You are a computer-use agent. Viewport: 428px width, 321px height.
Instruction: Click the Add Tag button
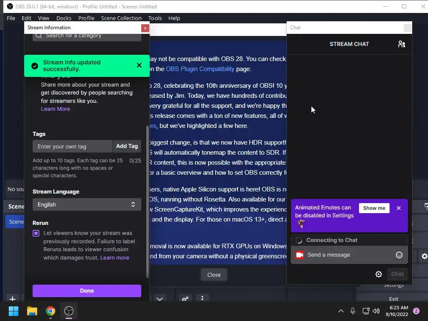tap(127, 146)
